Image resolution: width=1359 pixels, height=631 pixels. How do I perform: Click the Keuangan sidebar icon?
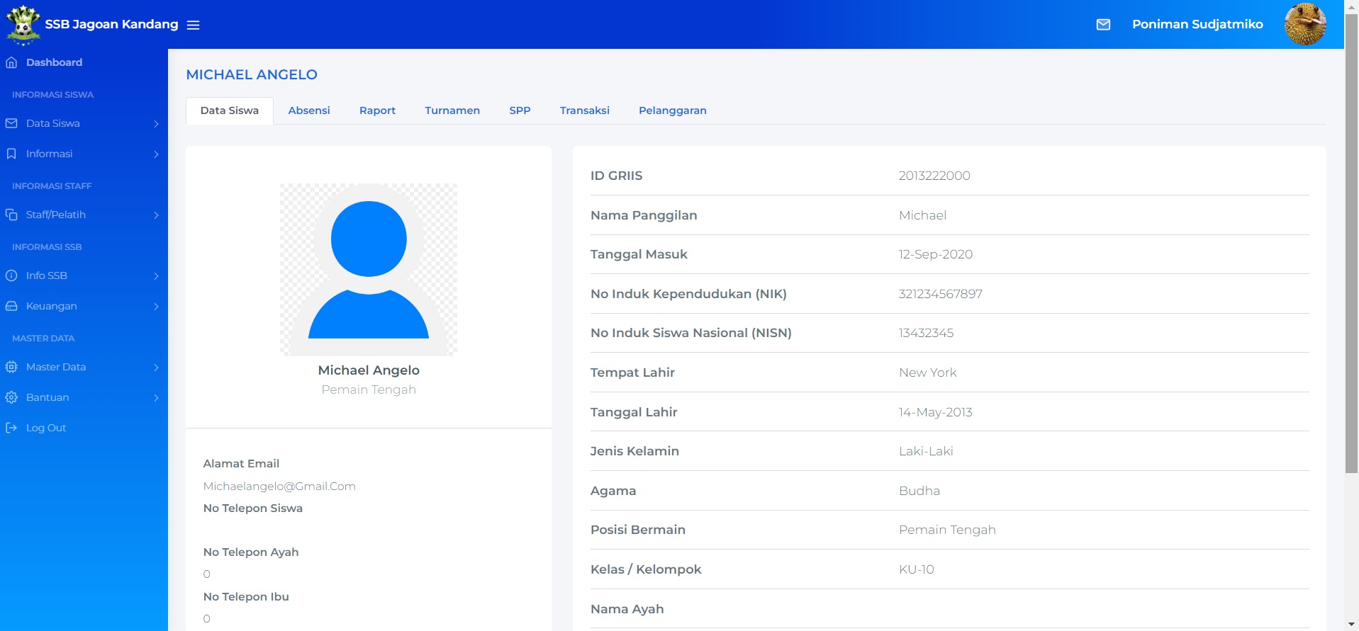pyautogui.click(x=11, y=306)
